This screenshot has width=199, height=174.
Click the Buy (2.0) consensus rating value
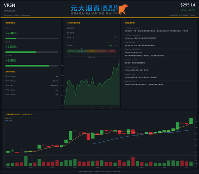[113, 45]
